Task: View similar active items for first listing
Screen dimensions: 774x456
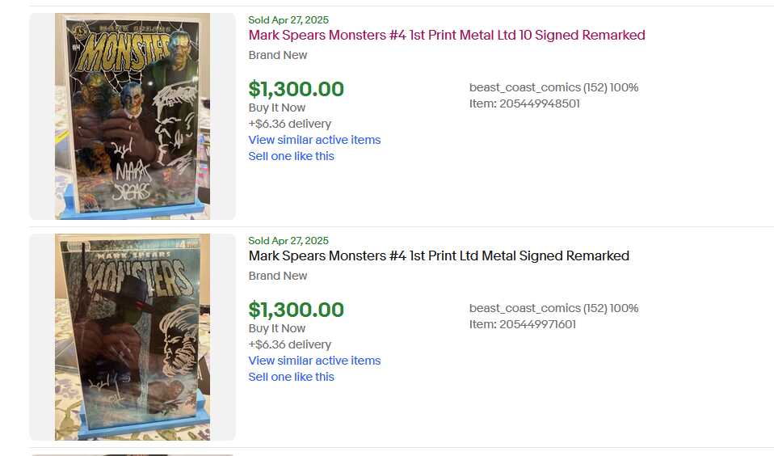Action: 314,140
